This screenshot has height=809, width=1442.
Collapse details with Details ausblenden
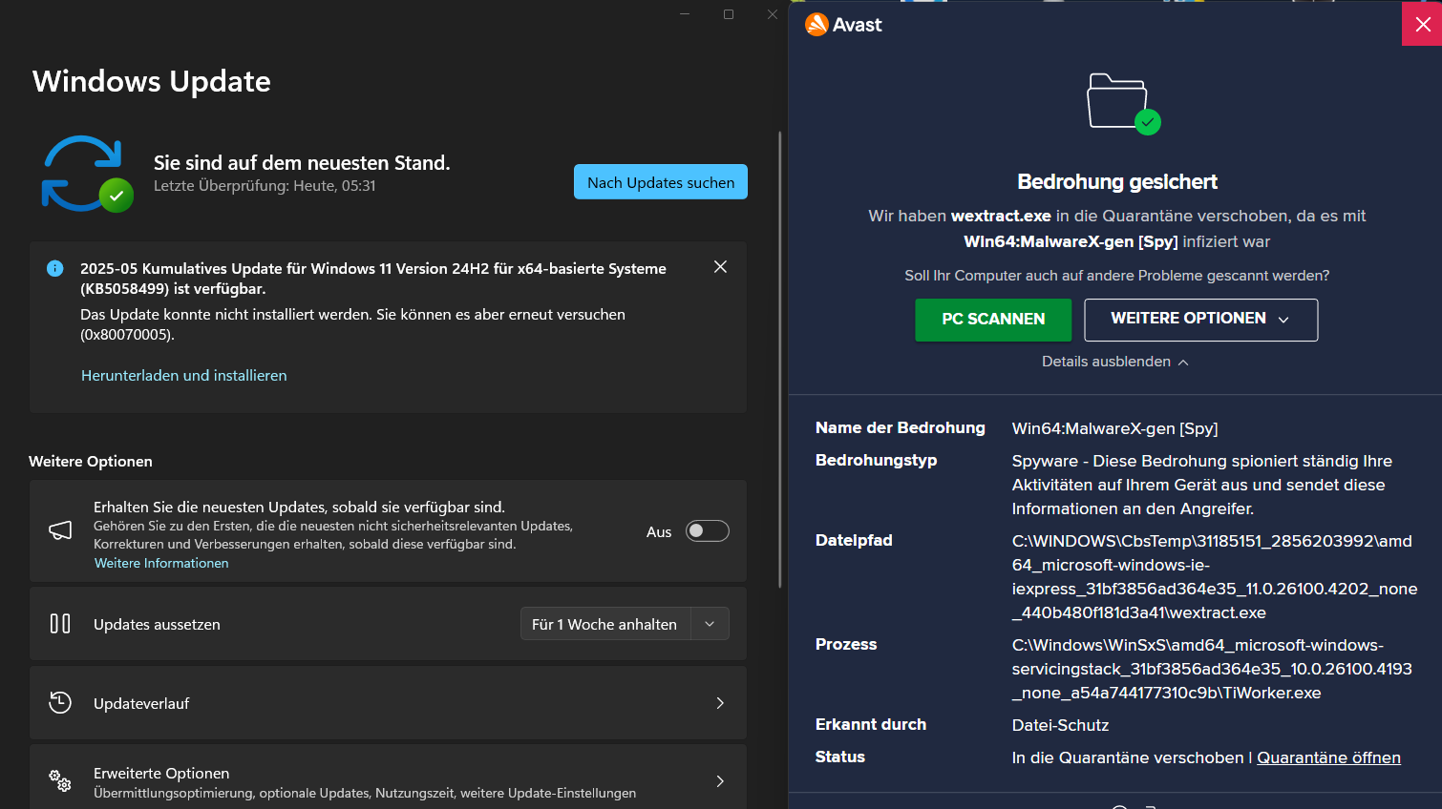click(x=1115, y=362)
